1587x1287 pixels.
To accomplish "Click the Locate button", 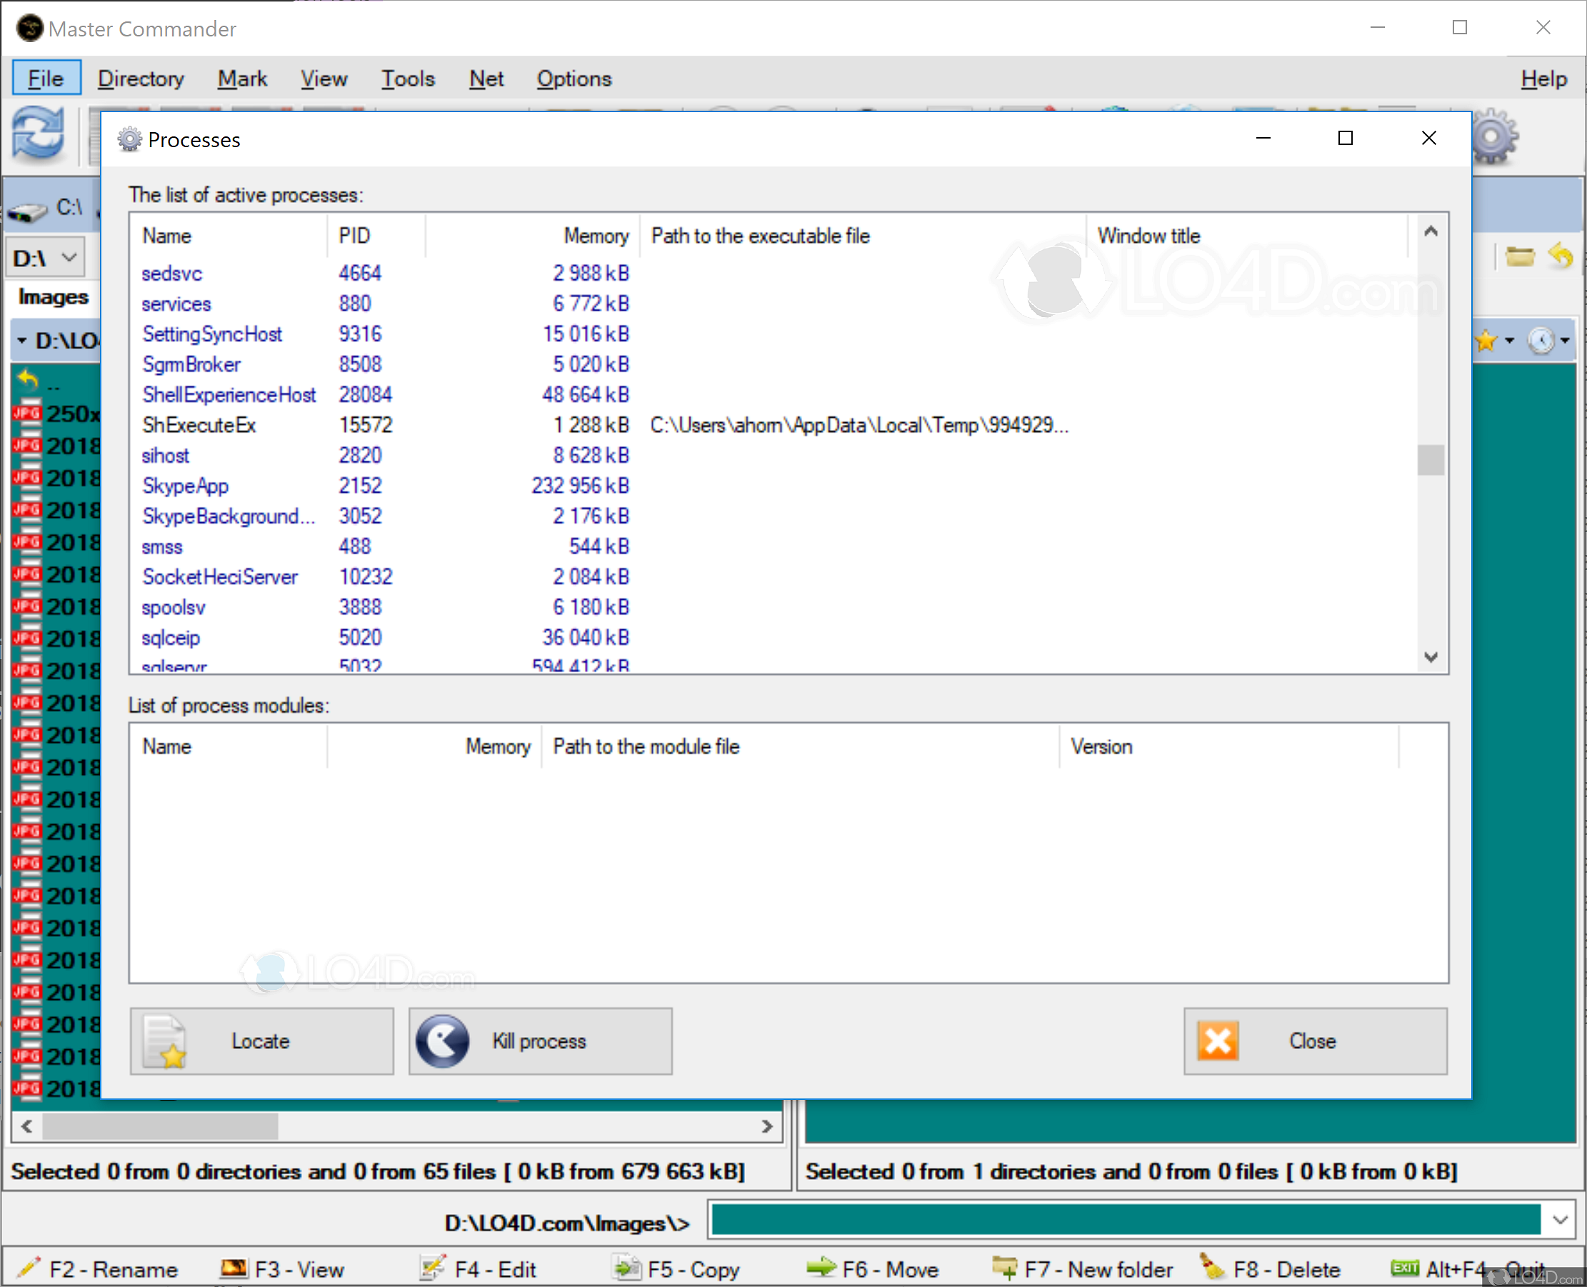I will coord(261,1041).
